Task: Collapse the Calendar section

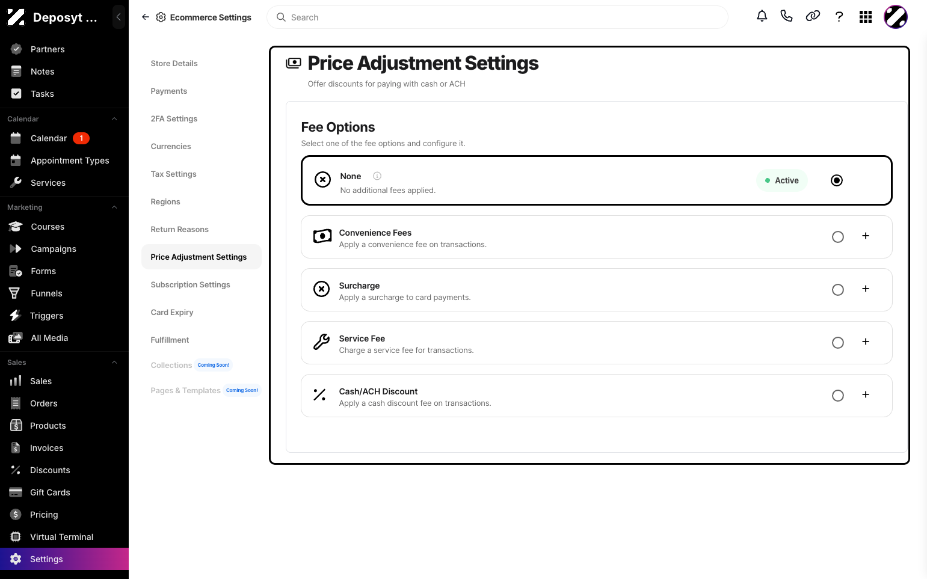Action: [114, 119]
